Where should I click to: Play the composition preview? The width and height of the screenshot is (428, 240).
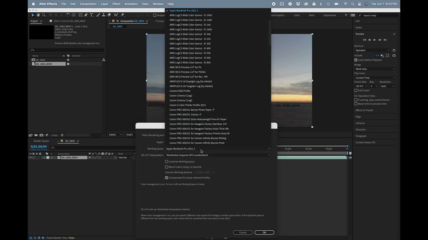click(374, 40)
